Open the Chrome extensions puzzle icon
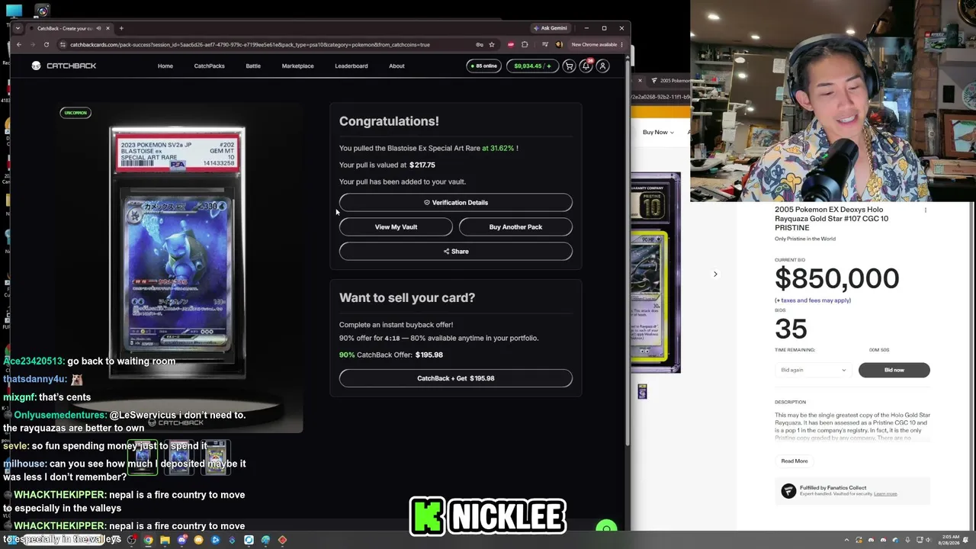 [x=525, y=44]
